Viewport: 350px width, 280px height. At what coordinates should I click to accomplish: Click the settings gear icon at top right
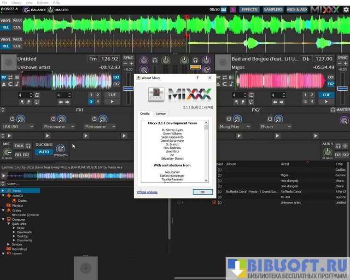(345, 9)
